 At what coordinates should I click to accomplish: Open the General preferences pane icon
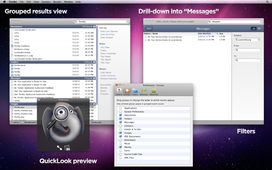(119, 91)
